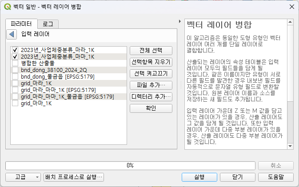Click the 디렉터리 추가… button
Screen dimensions: 299x187
click(x=151, y=97)
